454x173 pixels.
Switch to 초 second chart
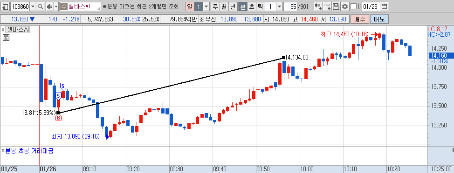[x=251, y=6]
